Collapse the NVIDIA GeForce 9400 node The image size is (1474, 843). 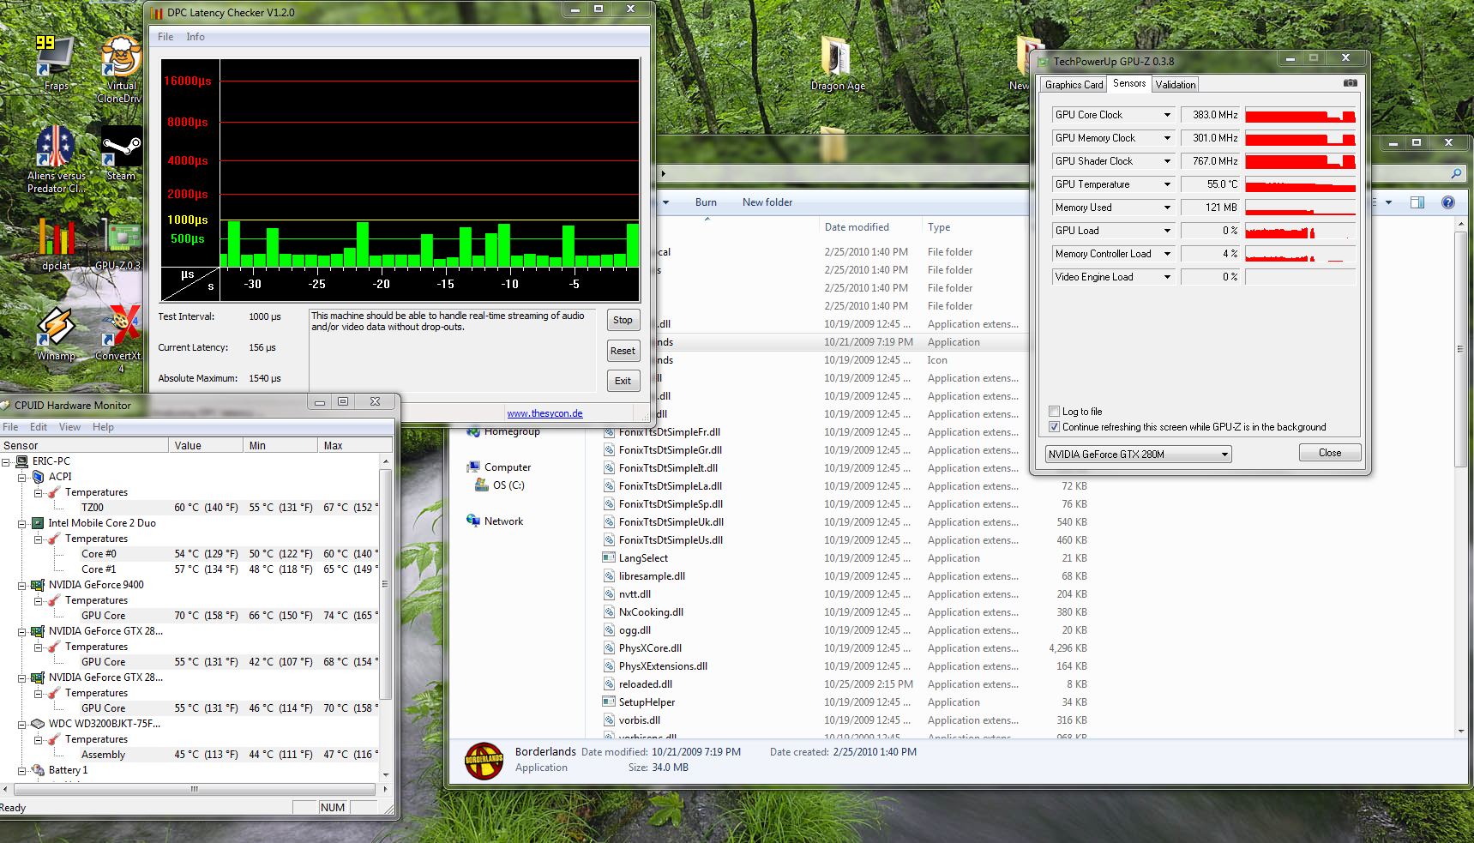tap(22, 585)
